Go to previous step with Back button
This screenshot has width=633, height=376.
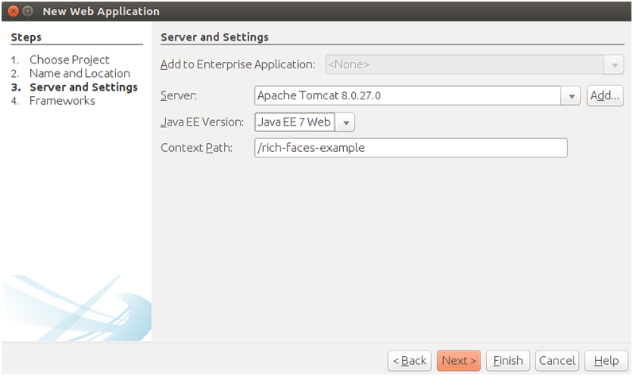click(x=409, y=360)
